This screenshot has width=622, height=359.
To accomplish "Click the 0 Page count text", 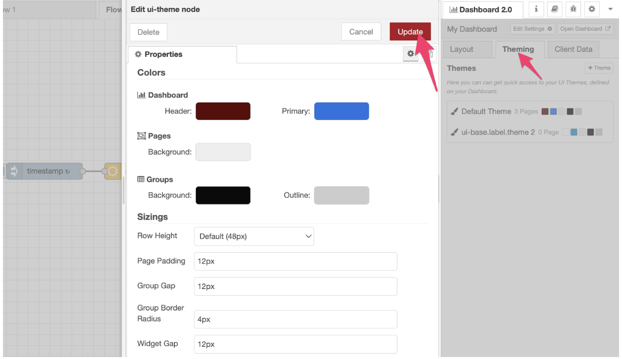I will (x=548, y=132).
